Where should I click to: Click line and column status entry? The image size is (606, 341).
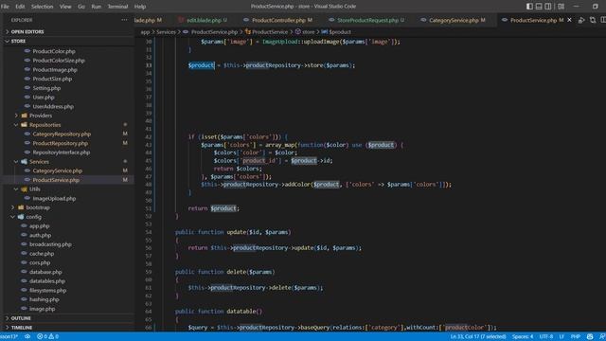(x=477, y=337)
